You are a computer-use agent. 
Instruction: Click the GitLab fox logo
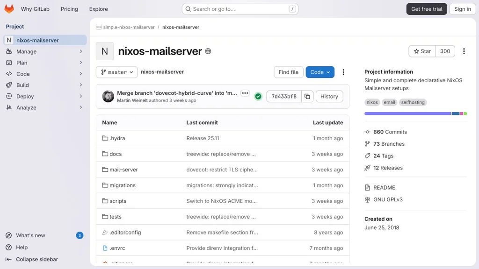9,9
